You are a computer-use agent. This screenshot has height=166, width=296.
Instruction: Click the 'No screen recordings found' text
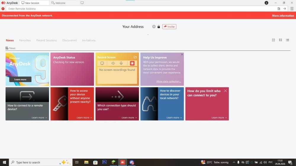coord(117,70)
